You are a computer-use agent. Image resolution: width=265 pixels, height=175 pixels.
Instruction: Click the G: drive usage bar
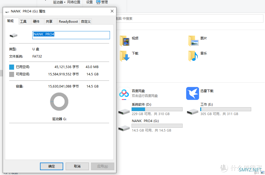click(x=157, y=126)
